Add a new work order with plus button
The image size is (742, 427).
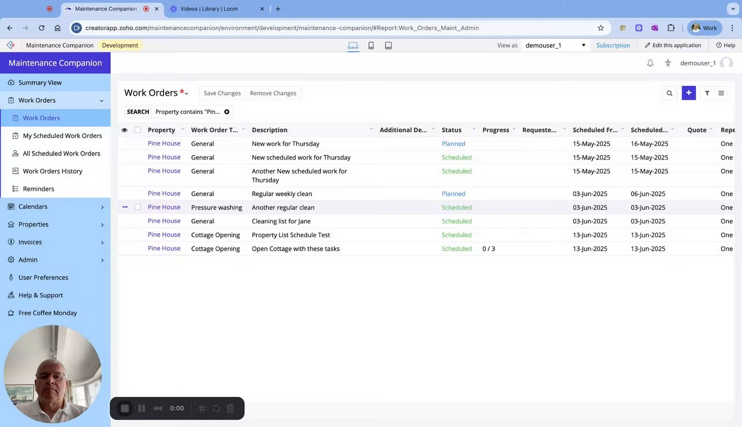[689, 93]
